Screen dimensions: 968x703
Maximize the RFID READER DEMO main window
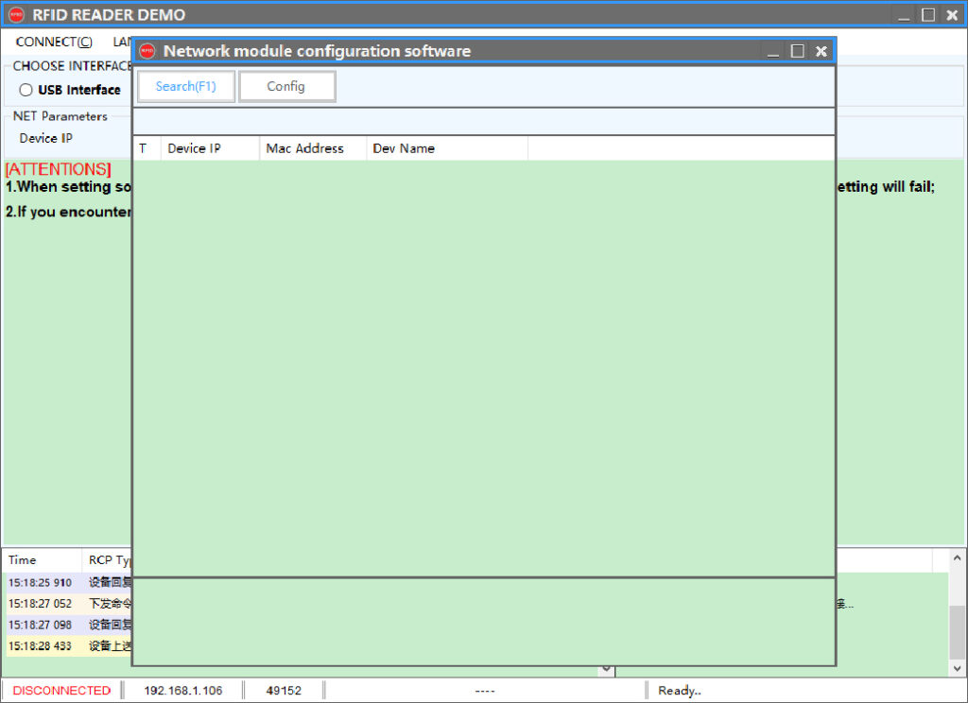[928, 15]
